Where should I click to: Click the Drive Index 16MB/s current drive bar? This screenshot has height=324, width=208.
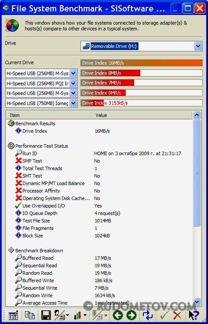tap(142, 63)
